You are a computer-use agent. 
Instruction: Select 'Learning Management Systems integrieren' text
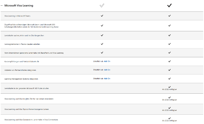point(21,79)
